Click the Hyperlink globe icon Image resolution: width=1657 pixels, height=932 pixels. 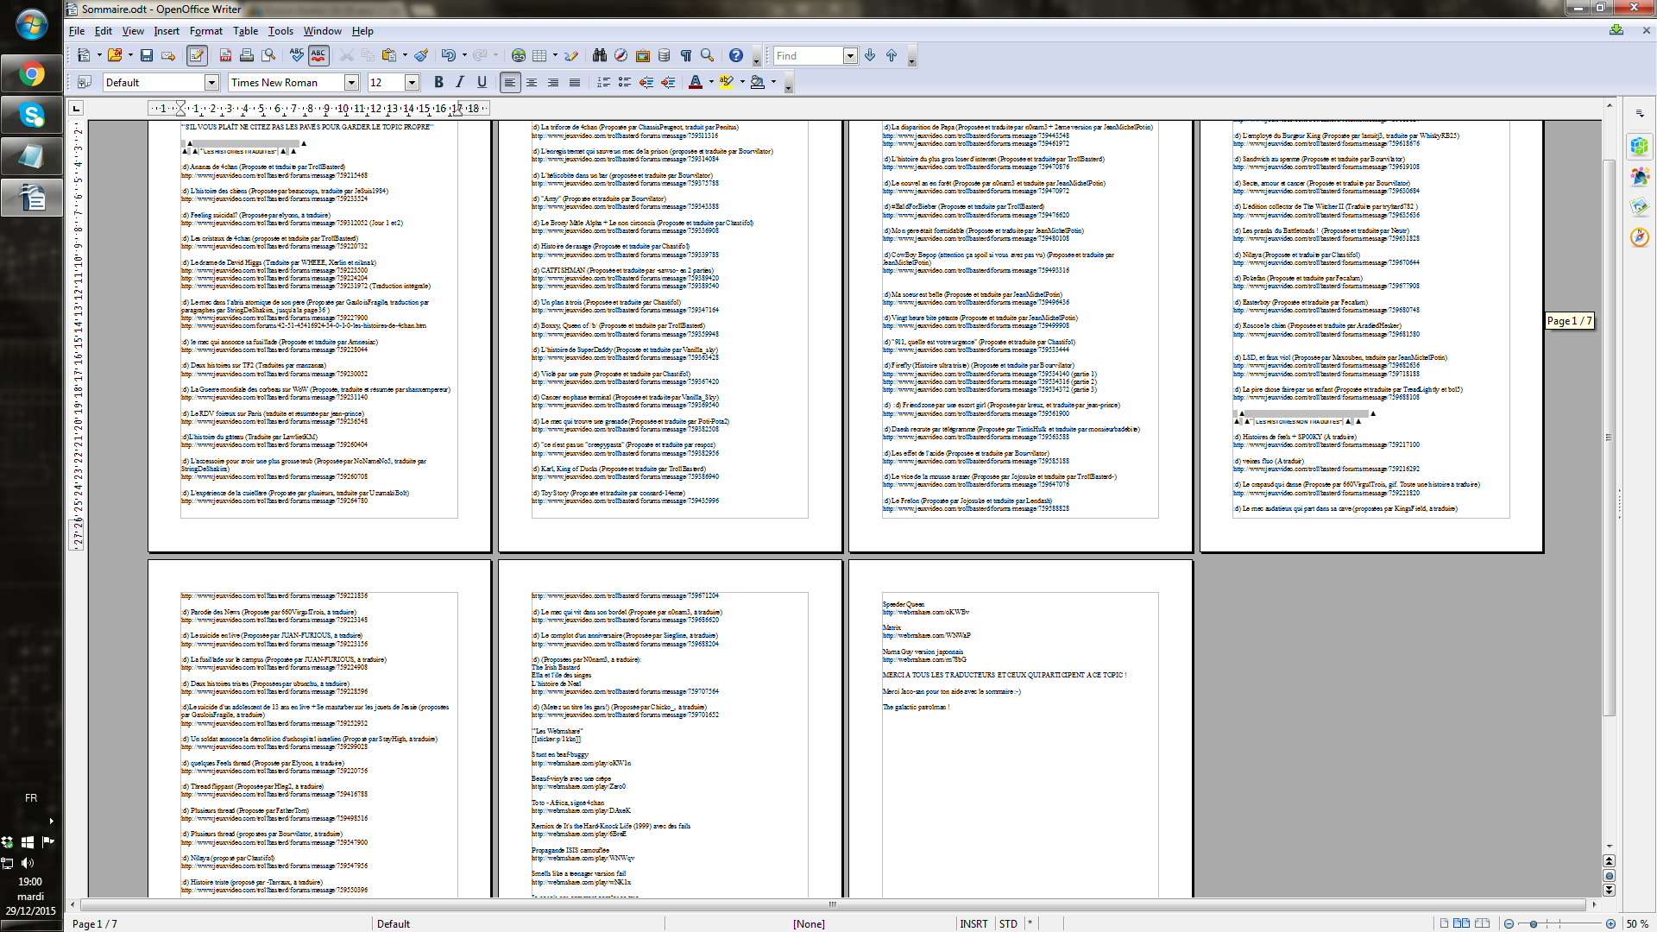pos(518,55)
